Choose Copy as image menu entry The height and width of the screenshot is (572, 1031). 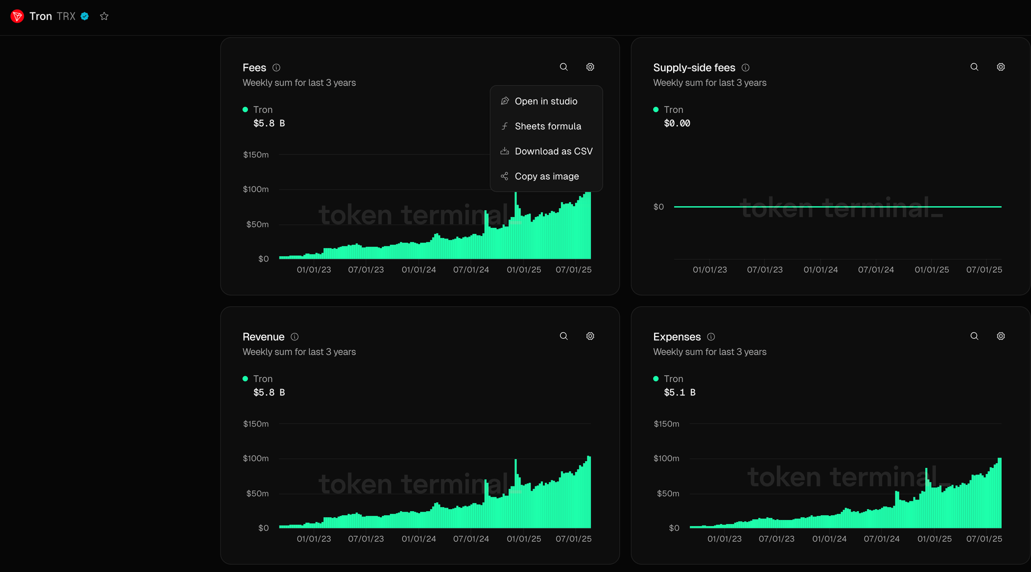[x=546, y=176]
